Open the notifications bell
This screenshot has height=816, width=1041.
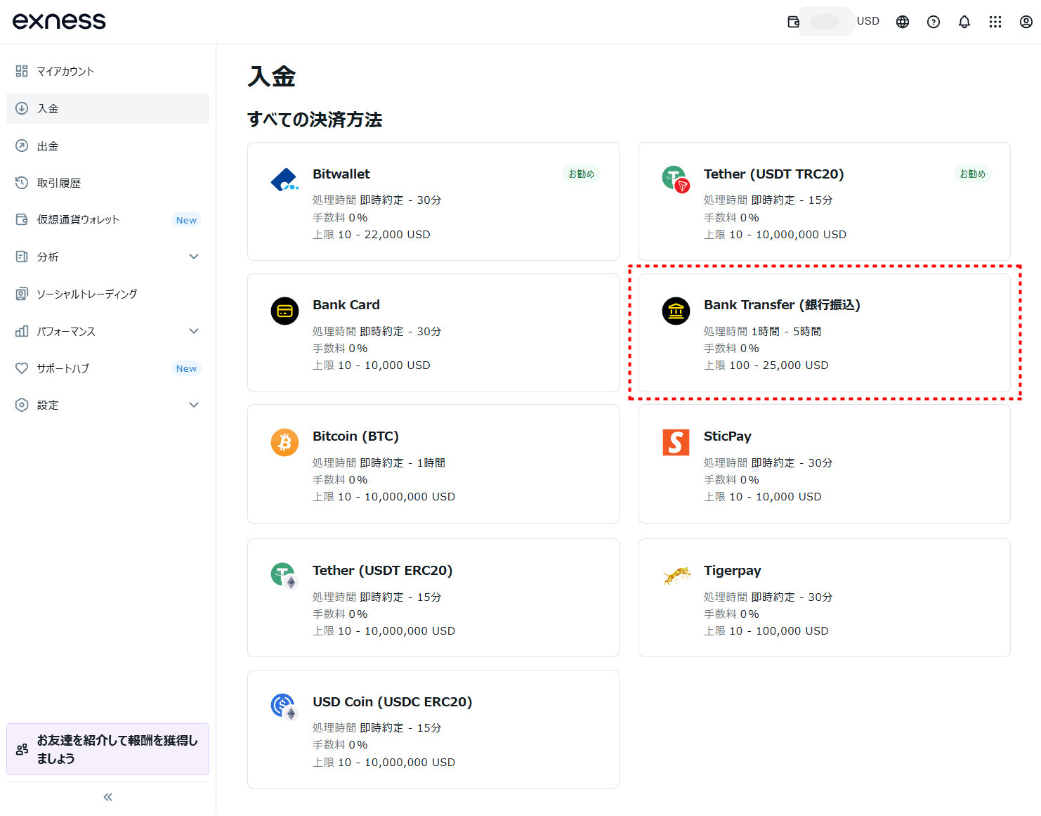pos(964,22)
